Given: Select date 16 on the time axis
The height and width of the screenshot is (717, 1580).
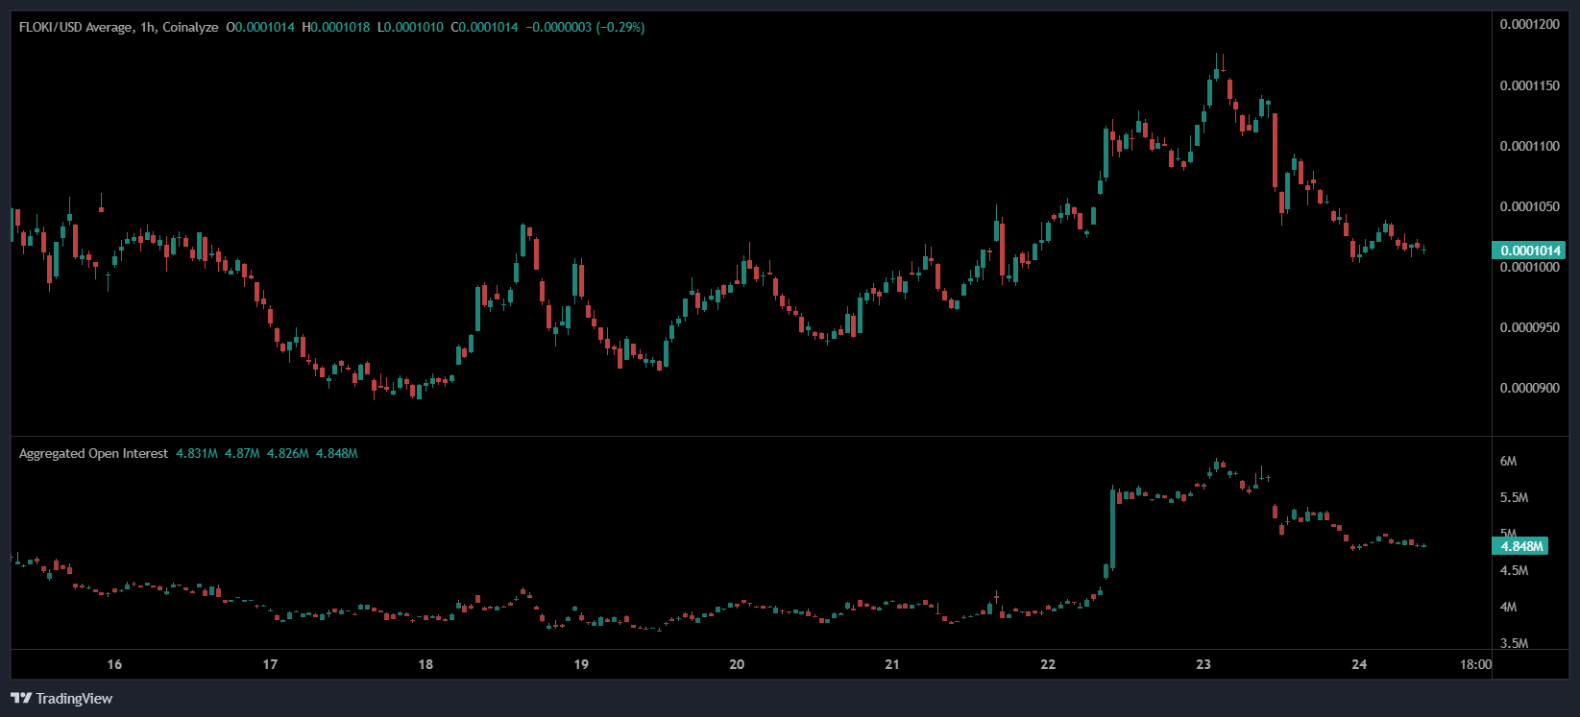Looking at the screenshot, I should tap(114, 664).
